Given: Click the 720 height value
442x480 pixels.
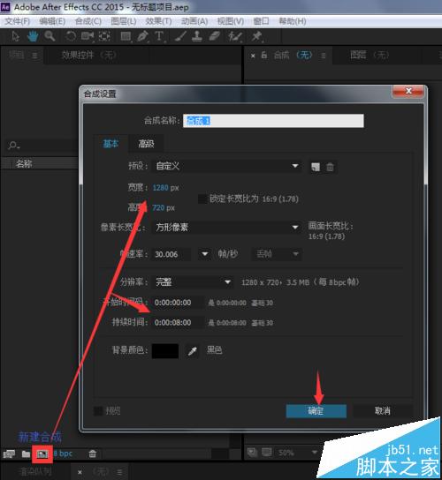Looking at the screenshot, I should (158, 208).
